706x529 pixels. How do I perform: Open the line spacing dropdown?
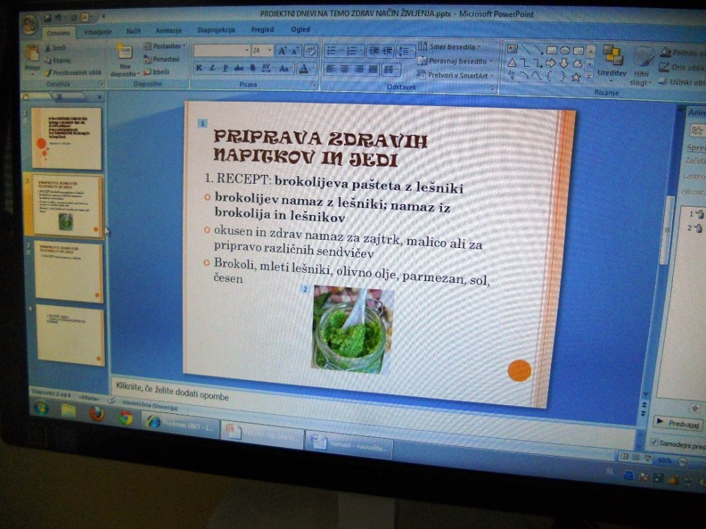405,52
